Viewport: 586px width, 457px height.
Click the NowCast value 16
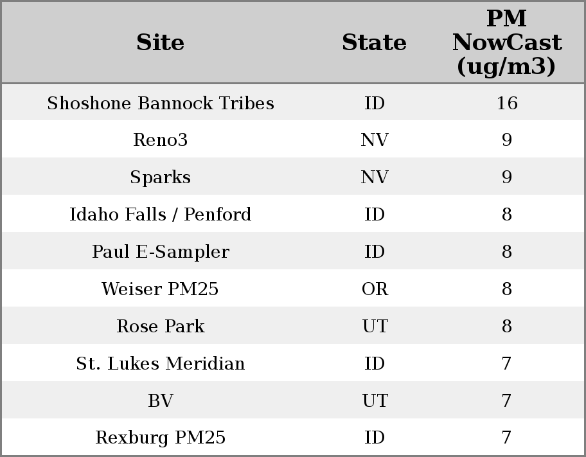(506, 103)
